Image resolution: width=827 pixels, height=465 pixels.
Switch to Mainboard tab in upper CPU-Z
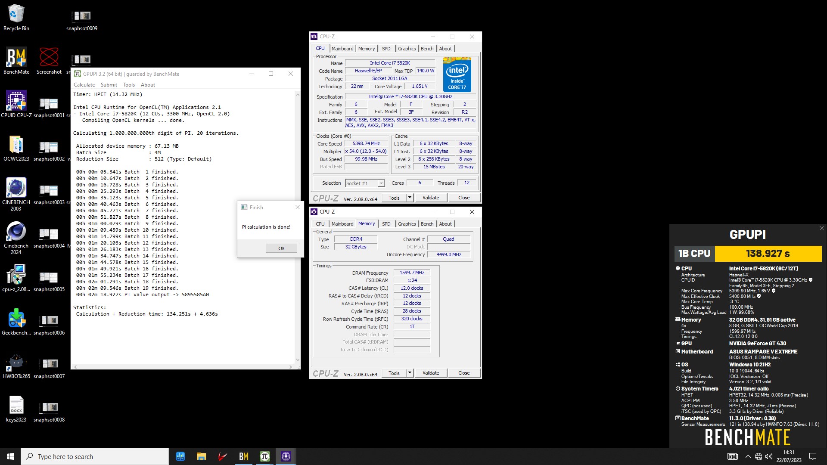tap(342, 49)
